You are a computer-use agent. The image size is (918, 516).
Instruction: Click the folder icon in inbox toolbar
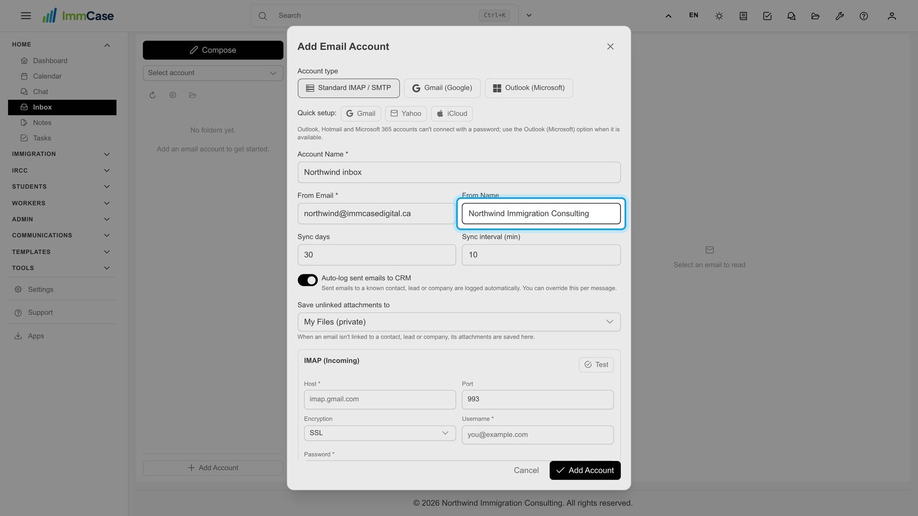193,95
